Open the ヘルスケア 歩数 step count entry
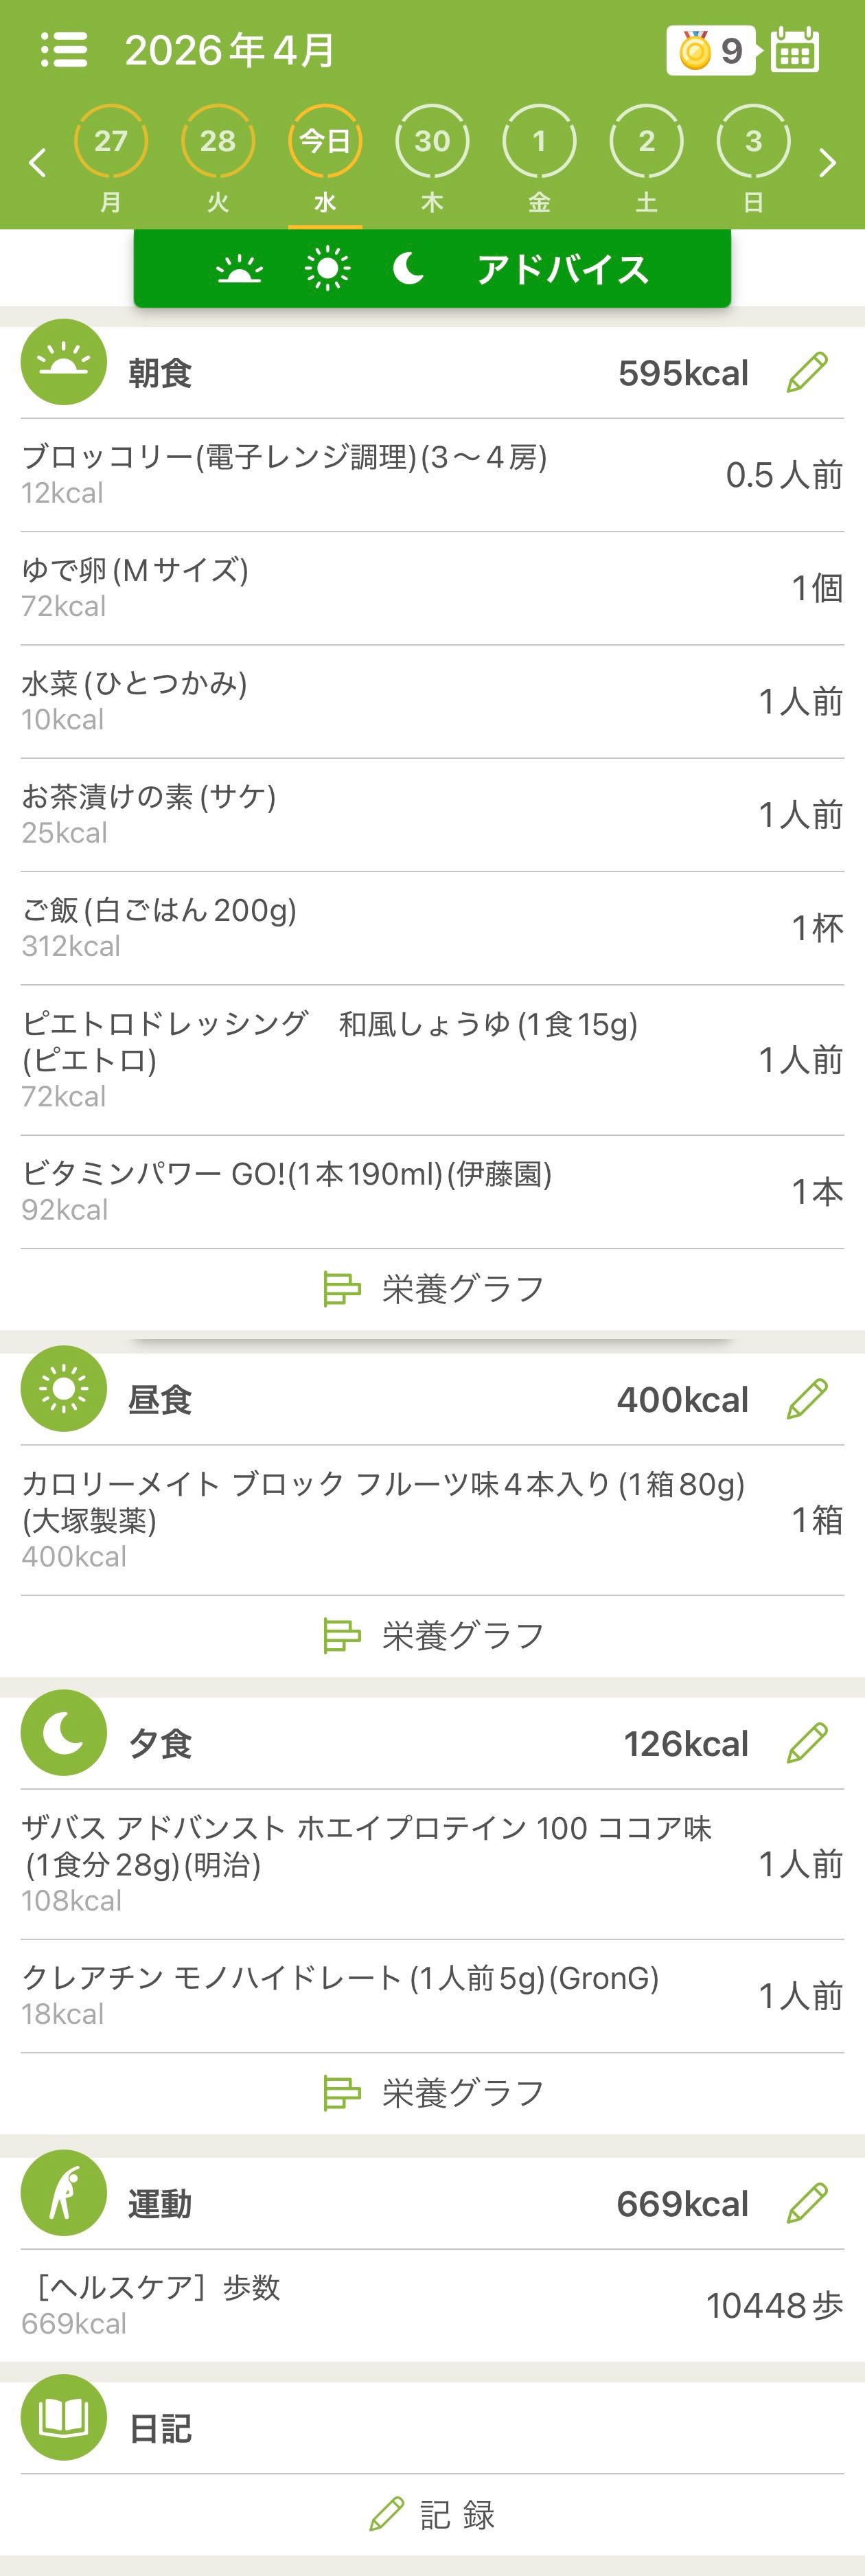 [432, 2305]
